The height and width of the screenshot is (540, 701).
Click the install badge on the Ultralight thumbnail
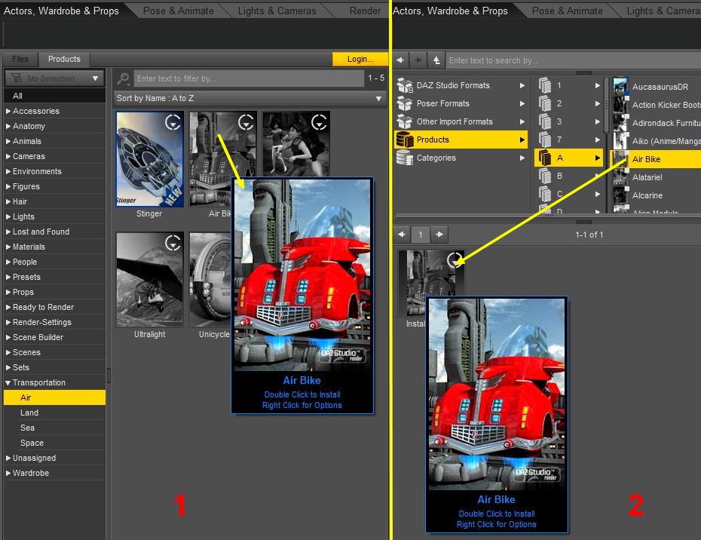pos(173,243)
